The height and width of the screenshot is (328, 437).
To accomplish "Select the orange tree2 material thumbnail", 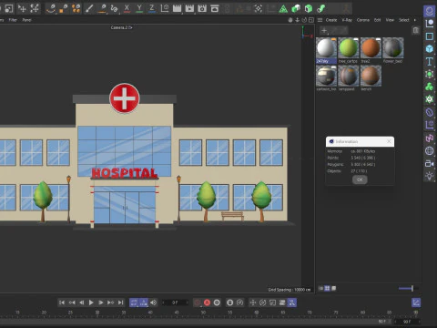I will click(371, 48).
